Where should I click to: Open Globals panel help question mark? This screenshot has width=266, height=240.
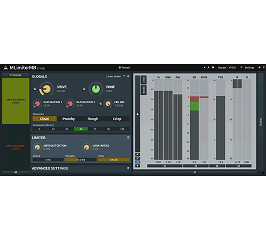(124, 76)
